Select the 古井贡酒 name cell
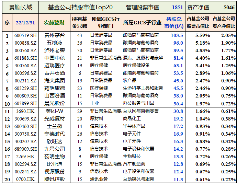Image resolution: width=237 pixels, height=184 pixels. (54, 73)
